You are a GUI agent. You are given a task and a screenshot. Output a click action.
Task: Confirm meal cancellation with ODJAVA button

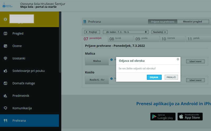pos(154,77)
